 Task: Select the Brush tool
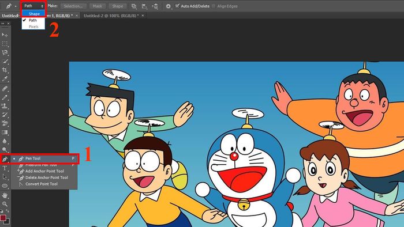(5, 98)
